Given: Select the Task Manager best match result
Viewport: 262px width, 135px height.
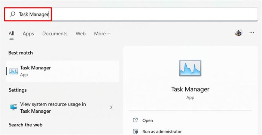Looking at the screenshot, I should (63, 71).
